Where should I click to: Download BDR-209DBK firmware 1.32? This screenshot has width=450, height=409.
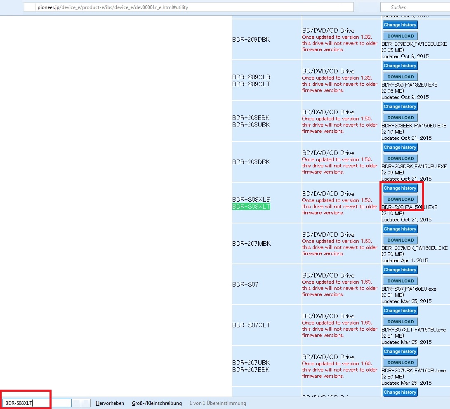(400, 36)
